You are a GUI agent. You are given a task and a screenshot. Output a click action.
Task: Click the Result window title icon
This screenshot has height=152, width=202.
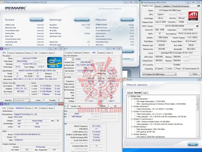[125, 80]
